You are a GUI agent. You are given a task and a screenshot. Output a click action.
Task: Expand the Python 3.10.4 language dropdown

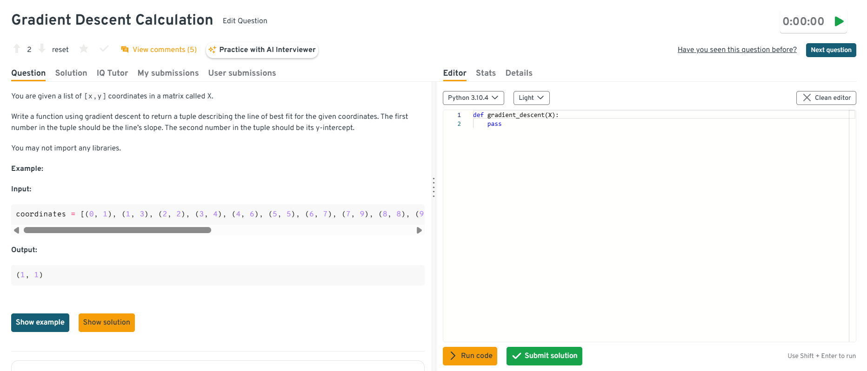point(473,98)
